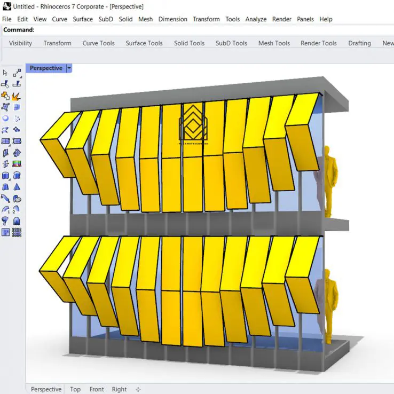This screenshot has height=394, width=394.
Task: Open the Panels menu
Action: click(x=305, y=19)
